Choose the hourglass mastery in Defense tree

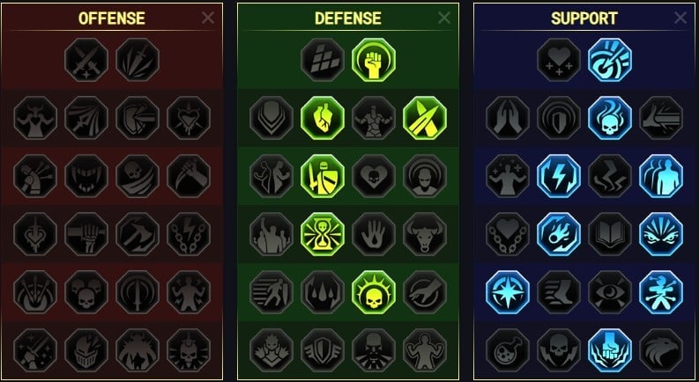(x=323, y=234)
